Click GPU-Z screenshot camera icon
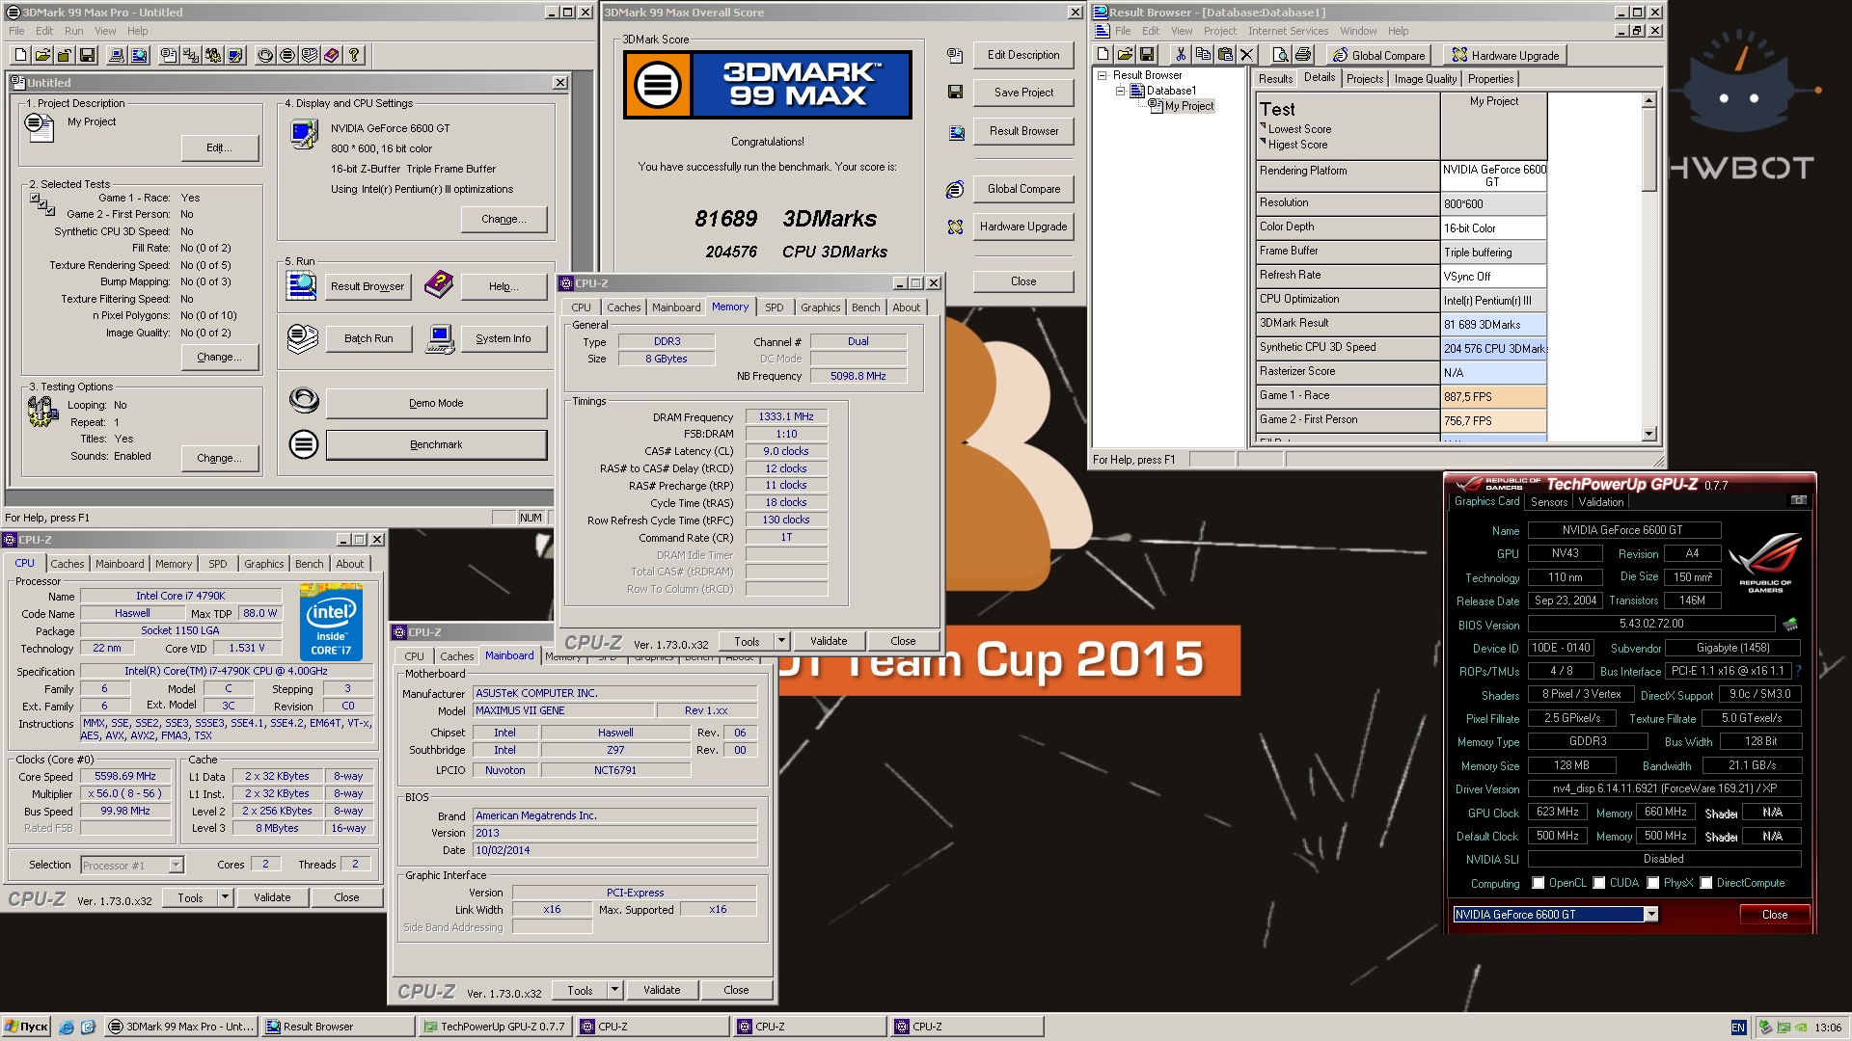 point(1799,500)
